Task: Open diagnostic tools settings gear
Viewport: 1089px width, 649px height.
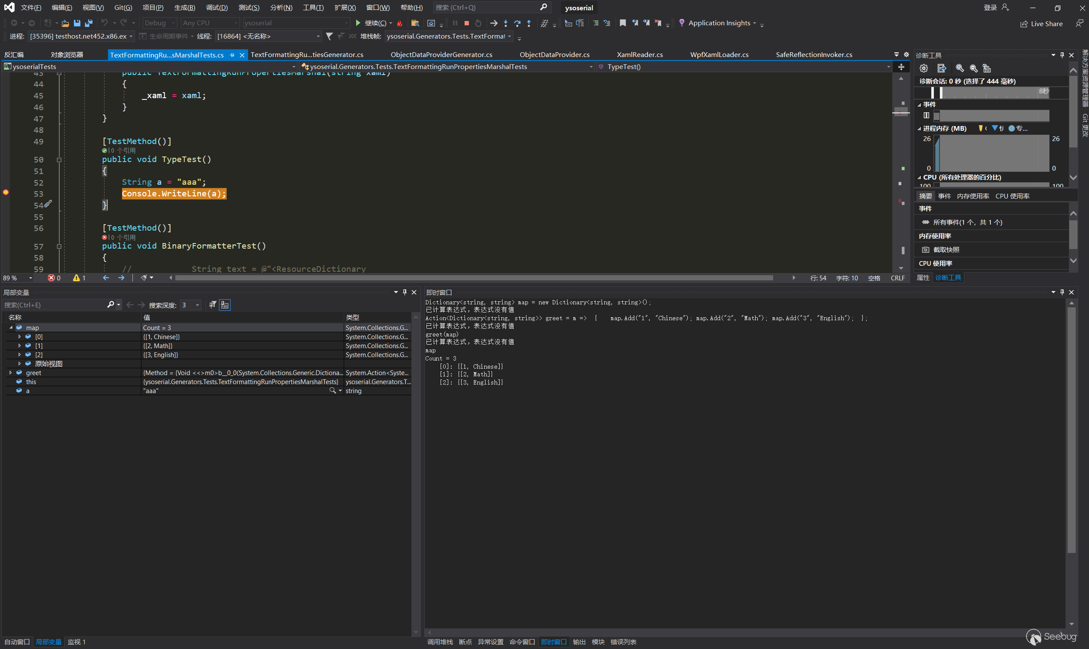Action: (923, 68)
